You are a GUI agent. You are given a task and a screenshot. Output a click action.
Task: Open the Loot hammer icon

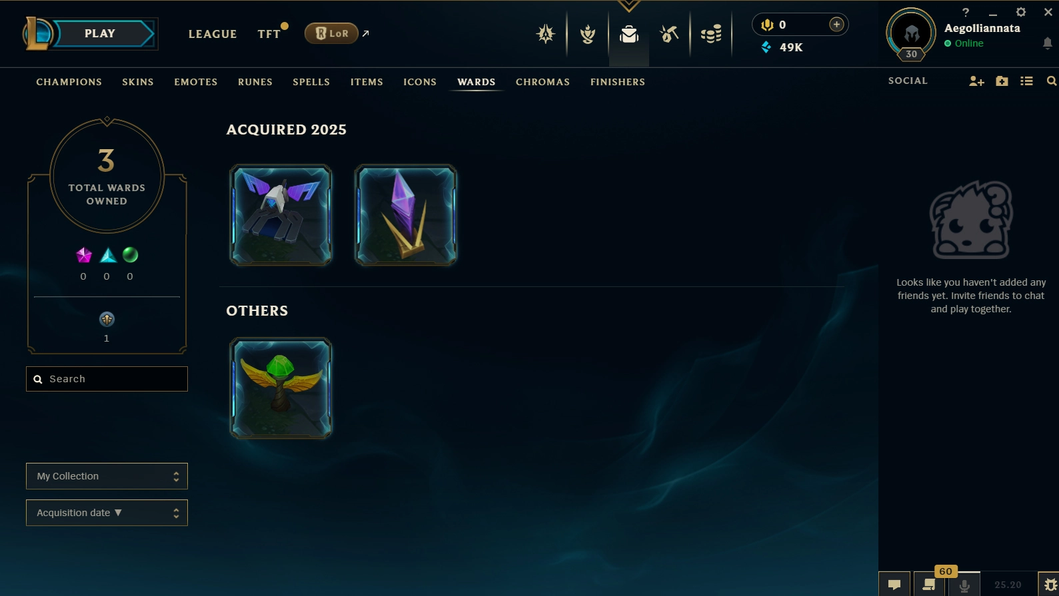tap(669, 34)
